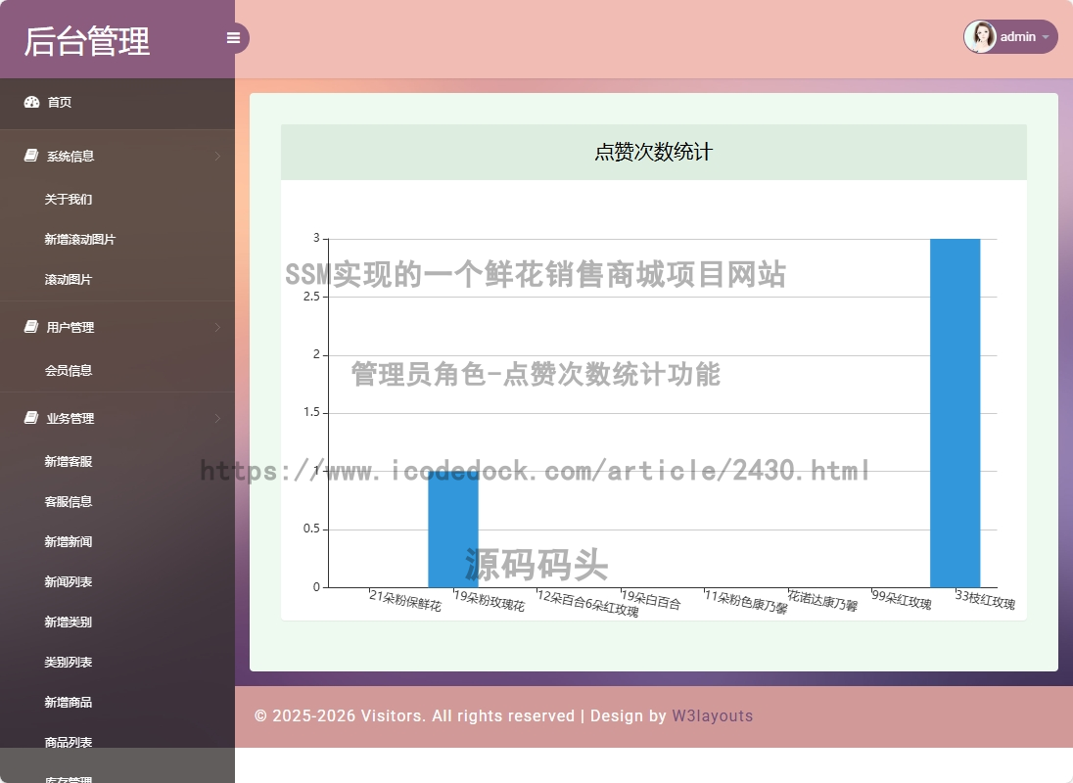Screen dimensions: 1073x783
Task: Open the admin dropdown caret
Action: [1046, 37]
